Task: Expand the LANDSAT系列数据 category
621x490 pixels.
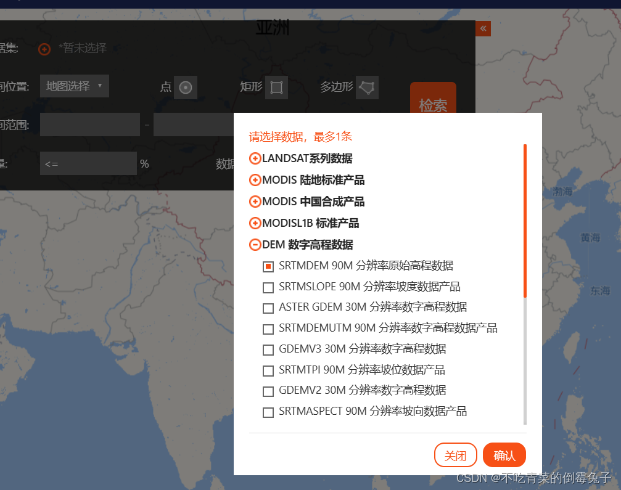Action: pos(255,158)
